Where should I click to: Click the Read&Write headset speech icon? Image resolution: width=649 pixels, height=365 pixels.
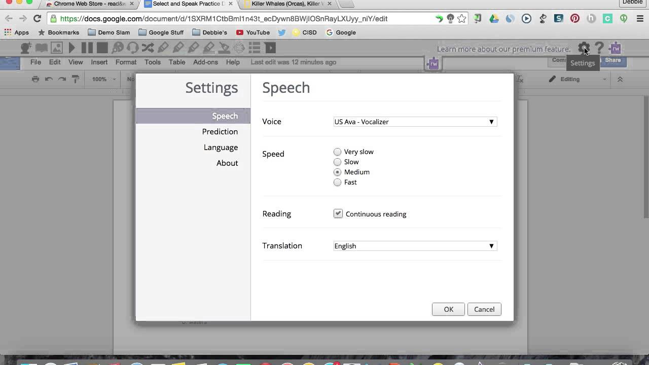click(133, 48)
